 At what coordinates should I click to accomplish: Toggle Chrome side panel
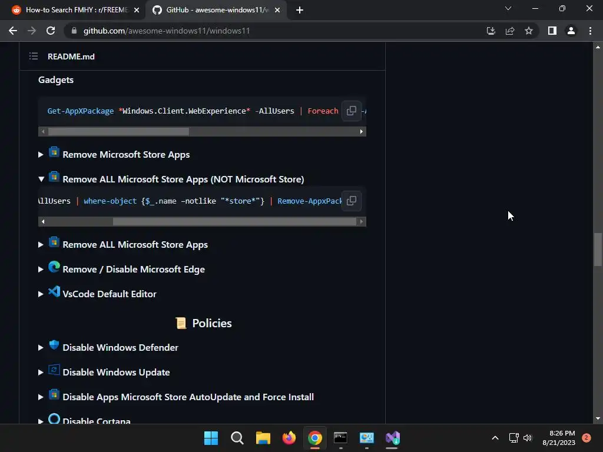coord(552,31)
